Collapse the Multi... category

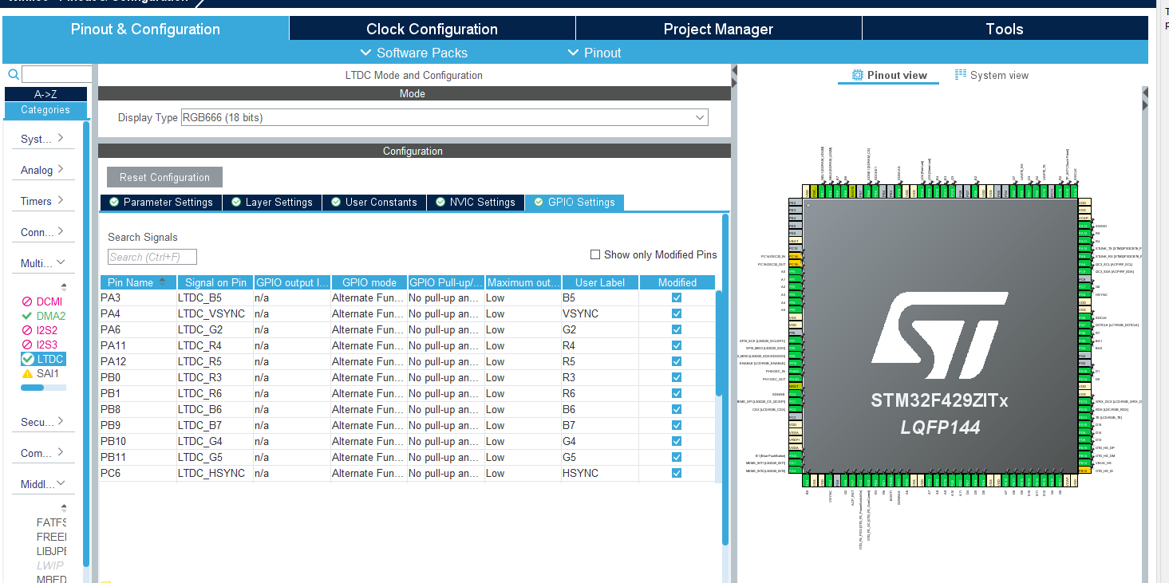(42, 262)
